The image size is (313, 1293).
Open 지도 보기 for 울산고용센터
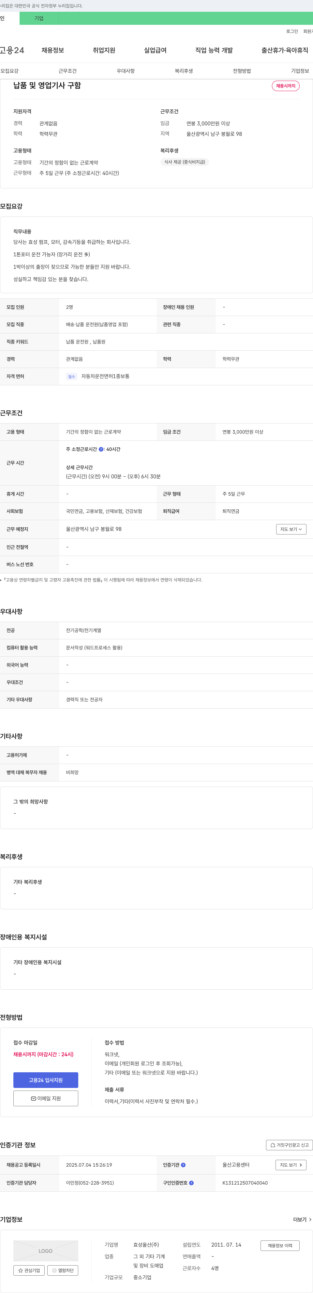click(x=291, y=1165)
